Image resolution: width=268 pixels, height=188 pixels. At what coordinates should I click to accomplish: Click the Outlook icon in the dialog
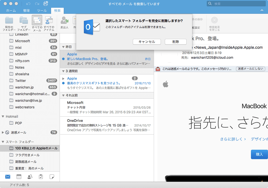(x=92, y=27)
